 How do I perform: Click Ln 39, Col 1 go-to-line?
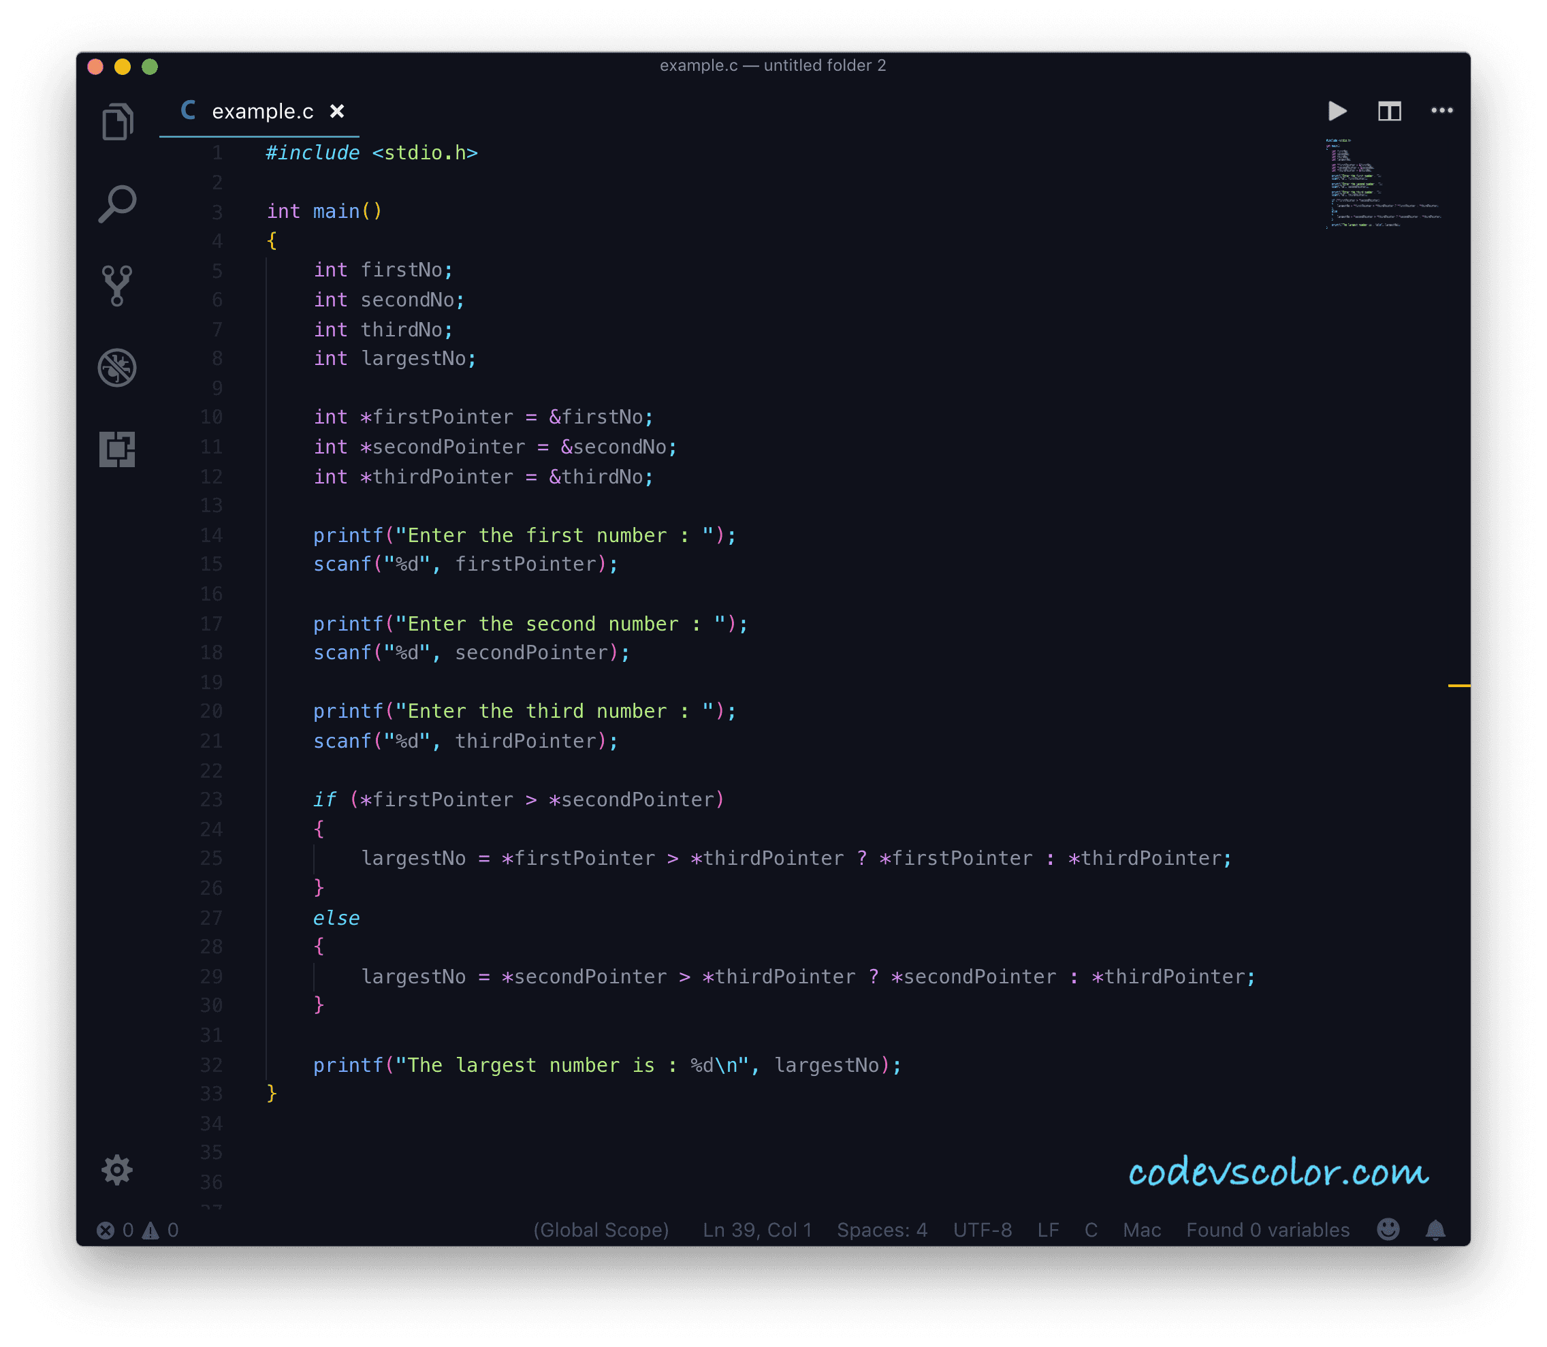[757, 1231]
